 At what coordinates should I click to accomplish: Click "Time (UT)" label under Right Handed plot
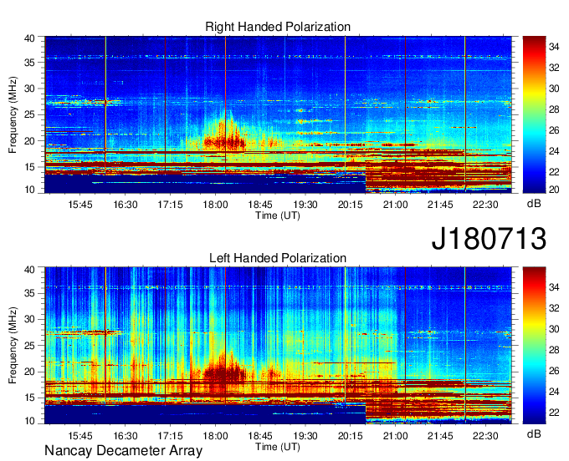point(278,215)
